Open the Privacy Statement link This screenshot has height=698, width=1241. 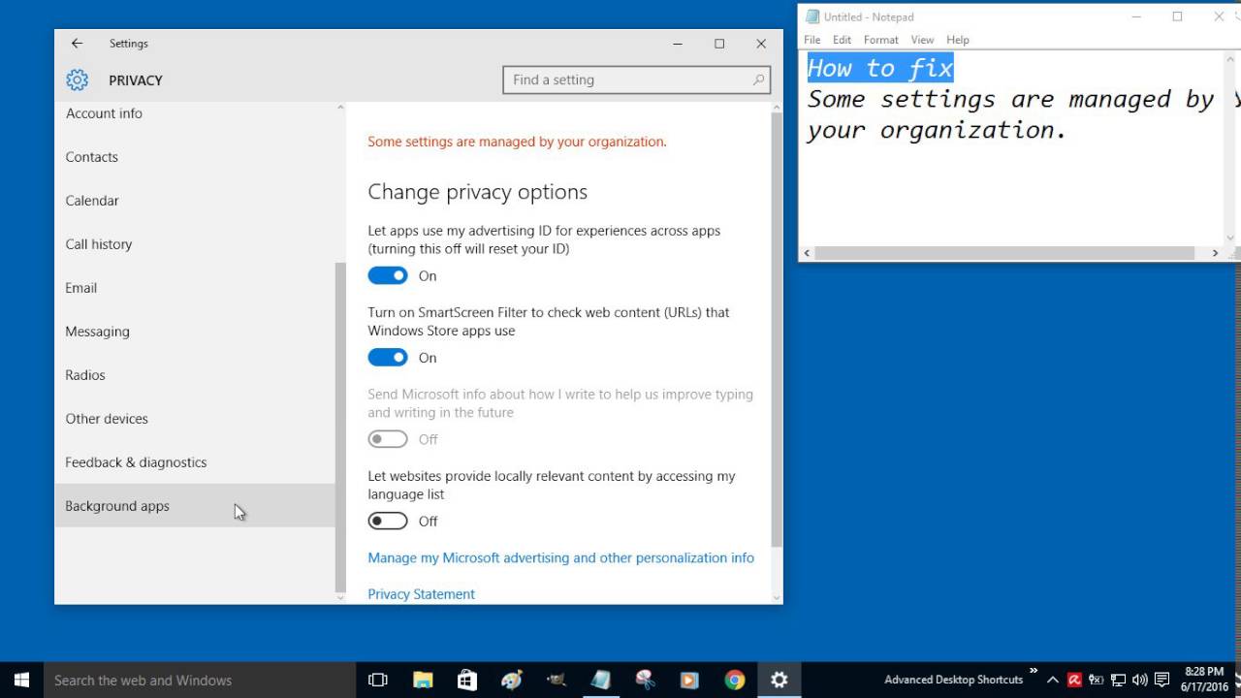click(x=421, y=594)
